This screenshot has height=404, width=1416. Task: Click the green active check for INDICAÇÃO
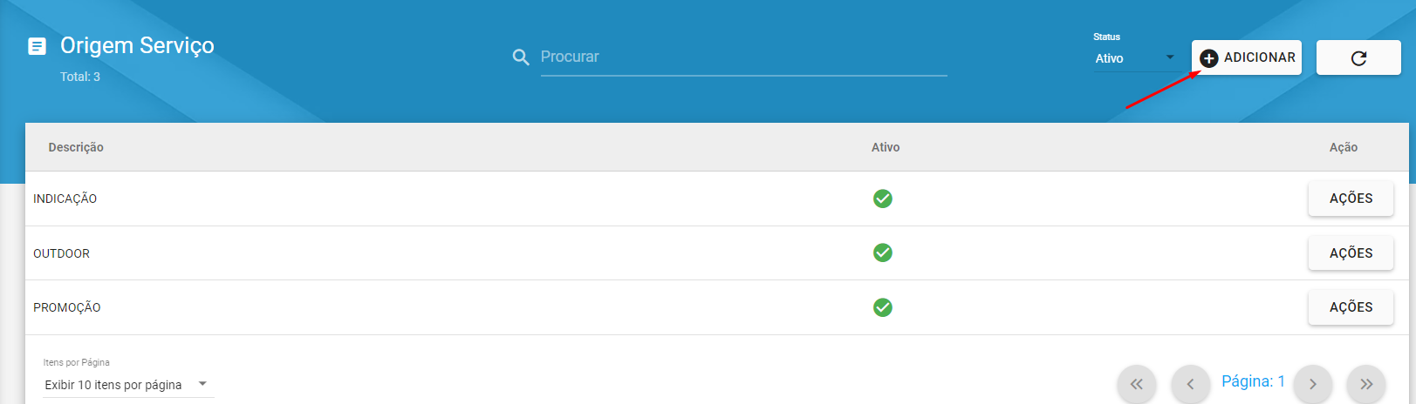[x=883, y=199]
